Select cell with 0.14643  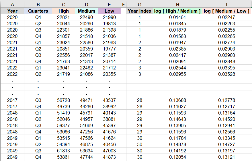[177, 119]
